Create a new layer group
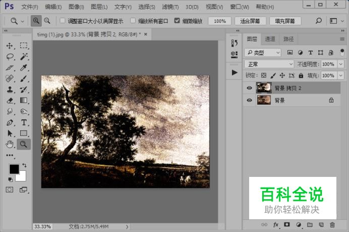 [310, 224]
